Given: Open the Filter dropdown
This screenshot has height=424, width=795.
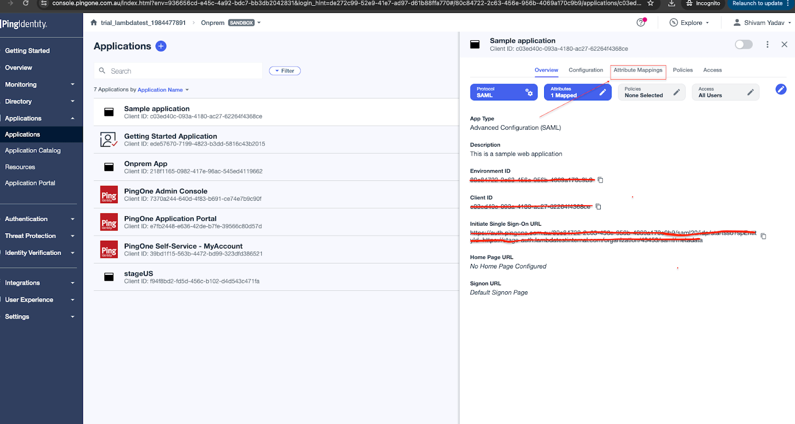Looking at the screenshot, I should tap(285, 71).
